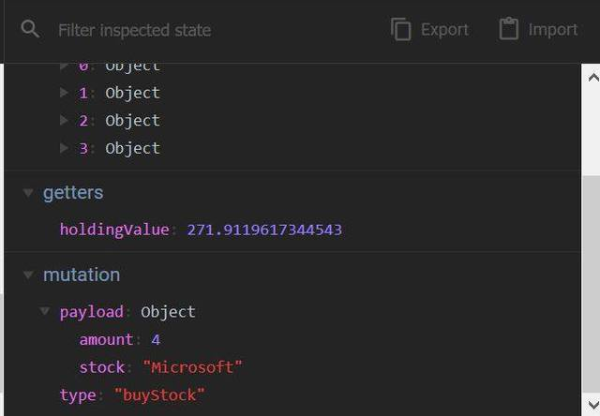Click the vertical scrollbar track
This screenshot has height=416, width=600.
click(x=592, y=281)
